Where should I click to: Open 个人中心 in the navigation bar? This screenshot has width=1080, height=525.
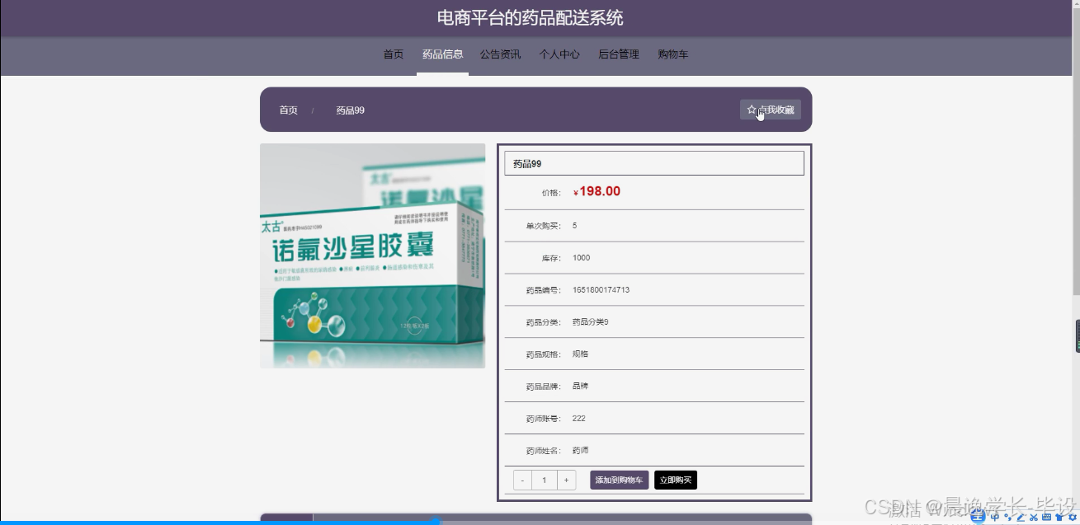point(559,54)
